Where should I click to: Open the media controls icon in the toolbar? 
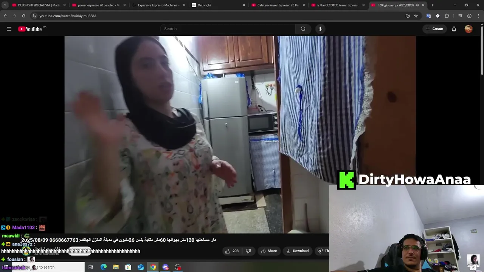tap(460, 16)
